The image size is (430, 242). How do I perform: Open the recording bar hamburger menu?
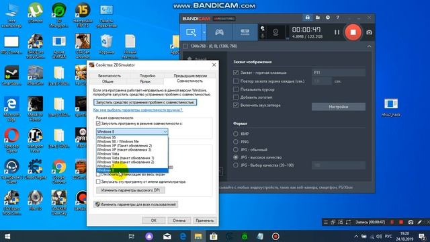[325, 222]
